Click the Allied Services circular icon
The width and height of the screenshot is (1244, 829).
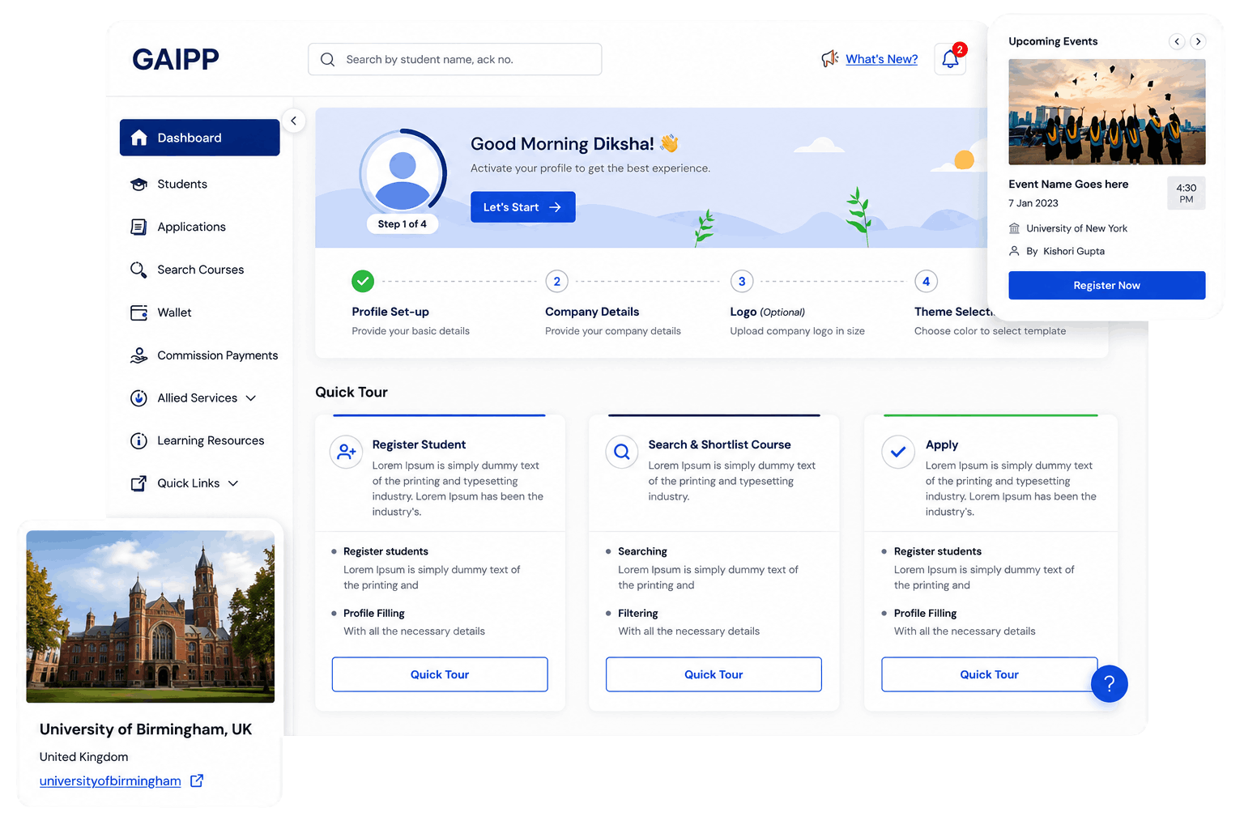coord(139,398)
